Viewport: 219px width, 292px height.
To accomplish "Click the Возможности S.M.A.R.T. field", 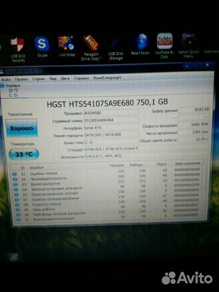I will pyautogui.click(x=146, y=156).
